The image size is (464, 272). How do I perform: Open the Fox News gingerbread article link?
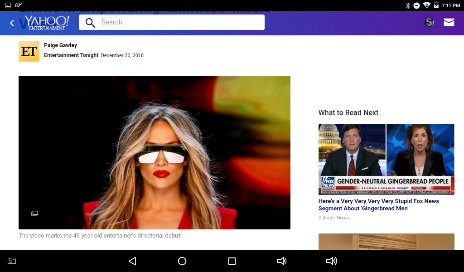pos(378,204)
